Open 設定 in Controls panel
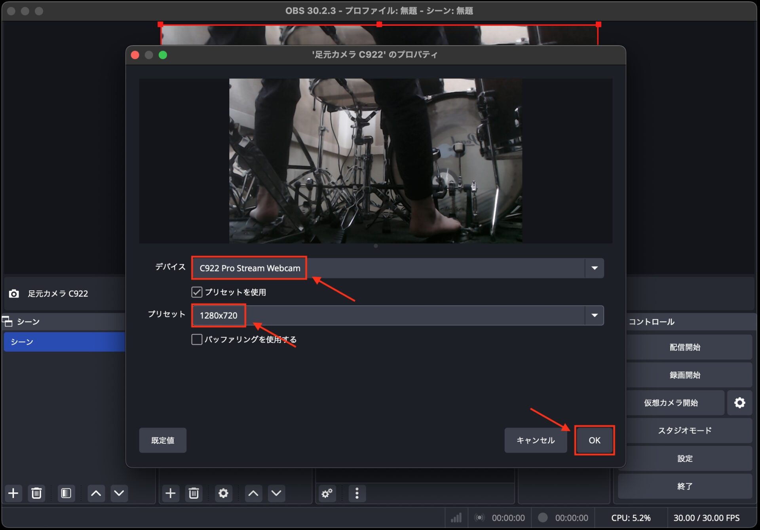The width and height of the screenshot is (760, 530). click(x=685, y=458)
